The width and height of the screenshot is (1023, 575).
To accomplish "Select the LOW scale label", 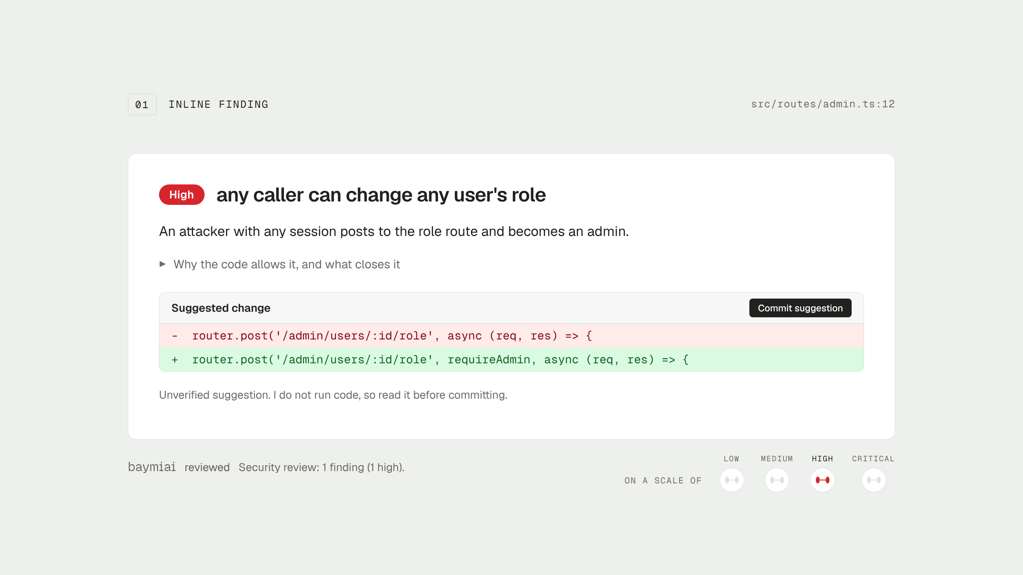I will click(x=731, y=459).
